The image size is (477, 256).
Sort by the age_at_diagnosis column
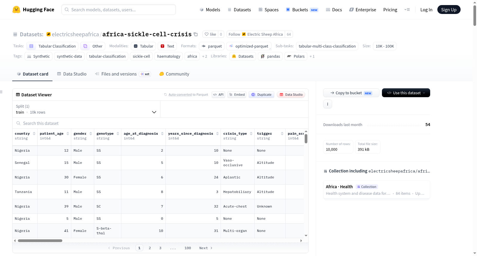[162, 134]
